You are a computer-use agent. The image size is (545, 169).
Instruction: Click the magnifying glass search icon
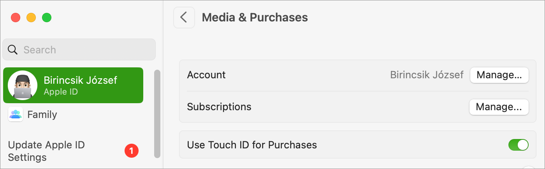(x=13, y=49)
